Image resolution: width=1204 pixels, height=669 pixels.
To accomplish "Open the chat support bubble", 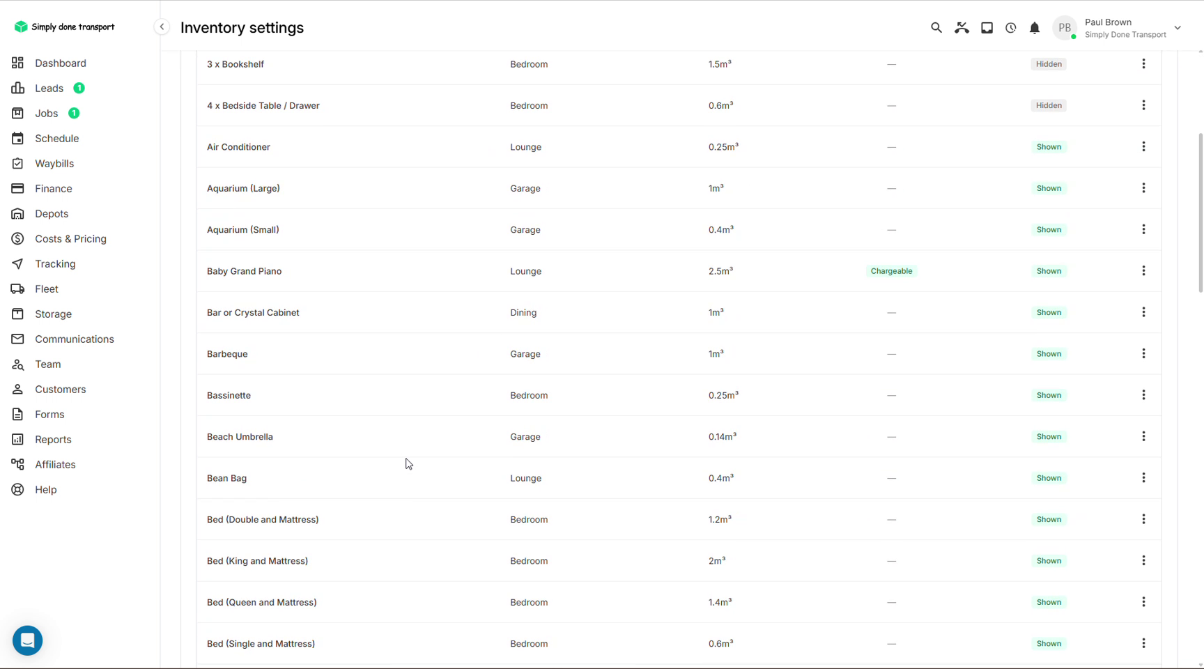I will pyautogui.click(x=28, y=640).
